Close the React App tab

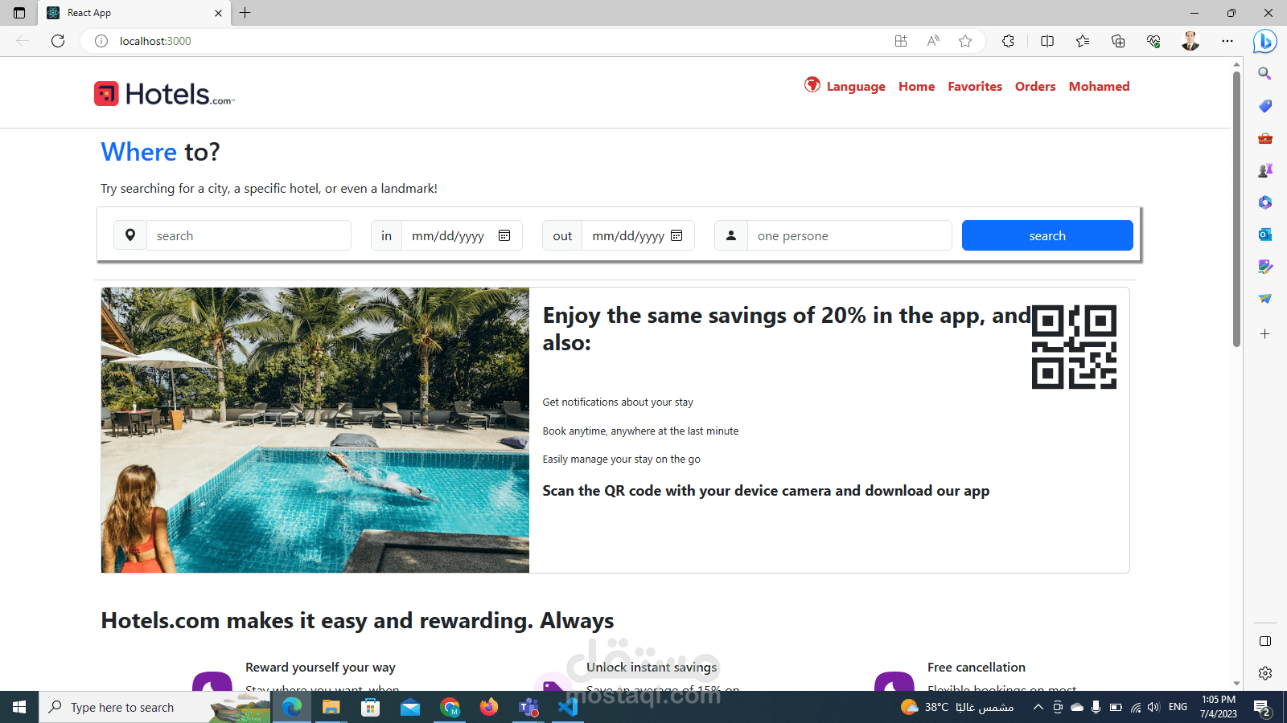tap(219, 13)
